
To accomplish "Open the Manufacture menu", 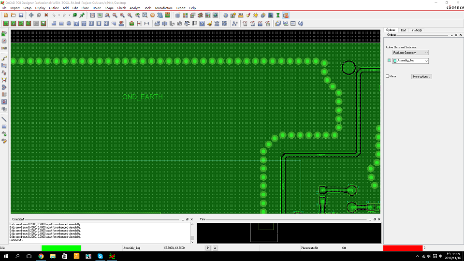I will pyautogui.click(x=164, y=8).
